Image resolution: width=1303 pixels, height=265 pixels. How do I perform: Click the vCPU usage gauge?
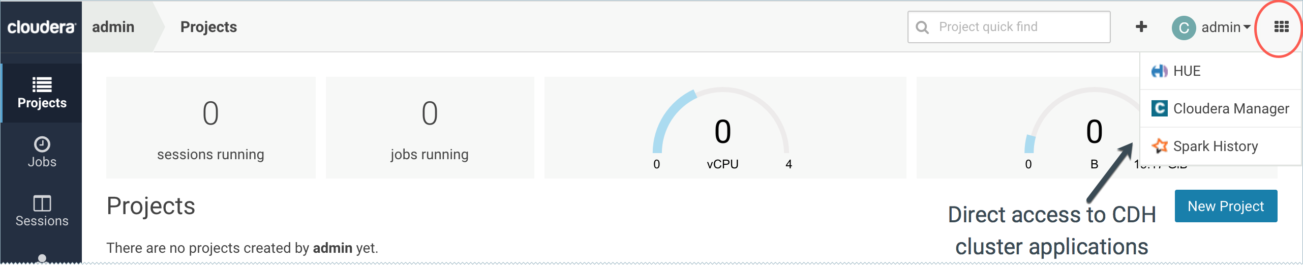722,127
